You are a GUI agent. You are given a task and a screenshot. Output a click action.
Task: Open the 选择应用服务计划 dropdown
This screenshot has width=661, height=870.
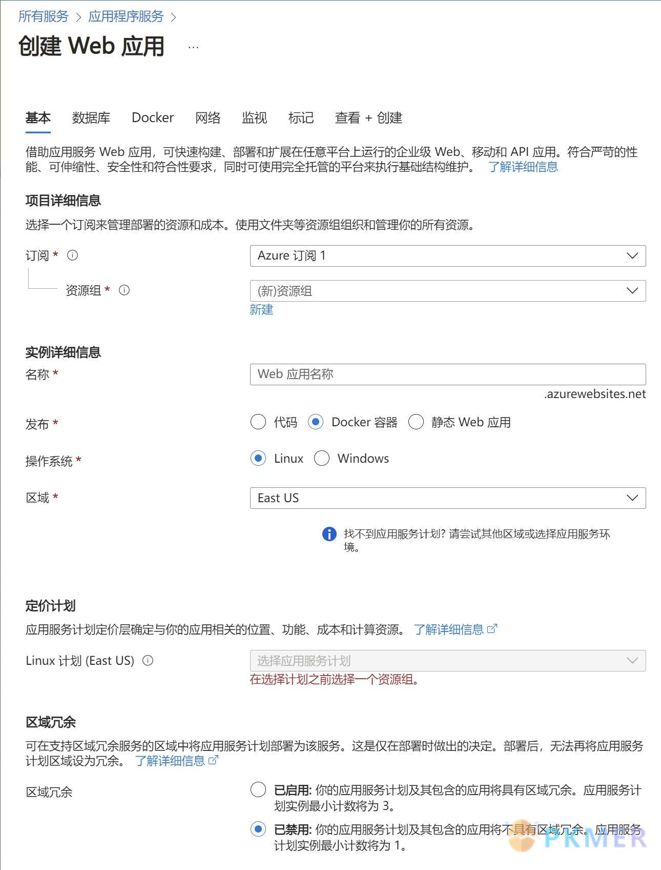coord(448,661)
